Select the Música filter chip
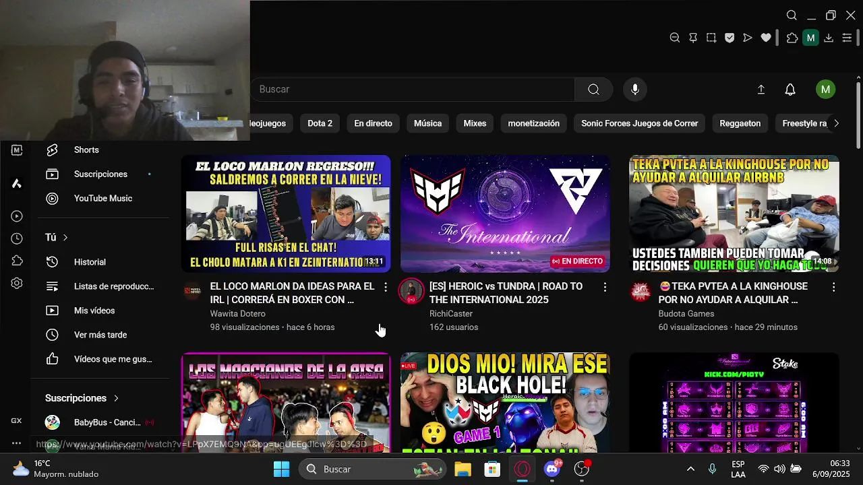 (x=427, y=123)
